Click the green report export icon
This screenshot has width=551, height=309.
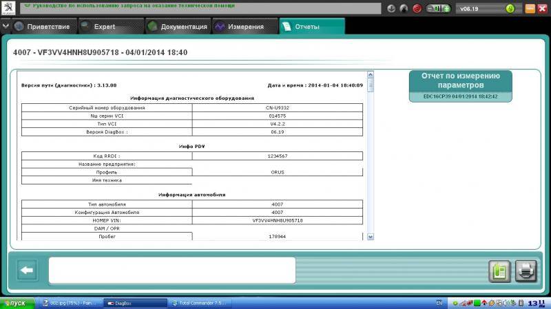(x=499, y=271)
